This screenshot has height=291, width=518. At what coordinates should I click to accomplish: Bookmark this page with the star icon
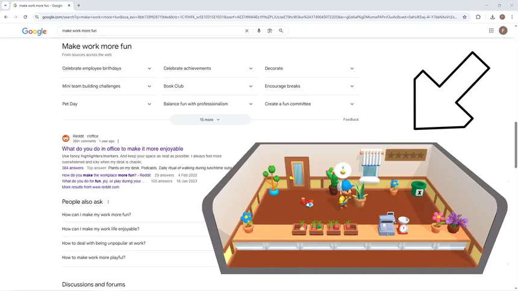point(464,17)
